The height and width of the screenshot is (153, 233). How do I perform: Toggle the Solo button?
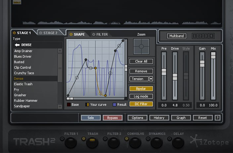tap(91, 118)
